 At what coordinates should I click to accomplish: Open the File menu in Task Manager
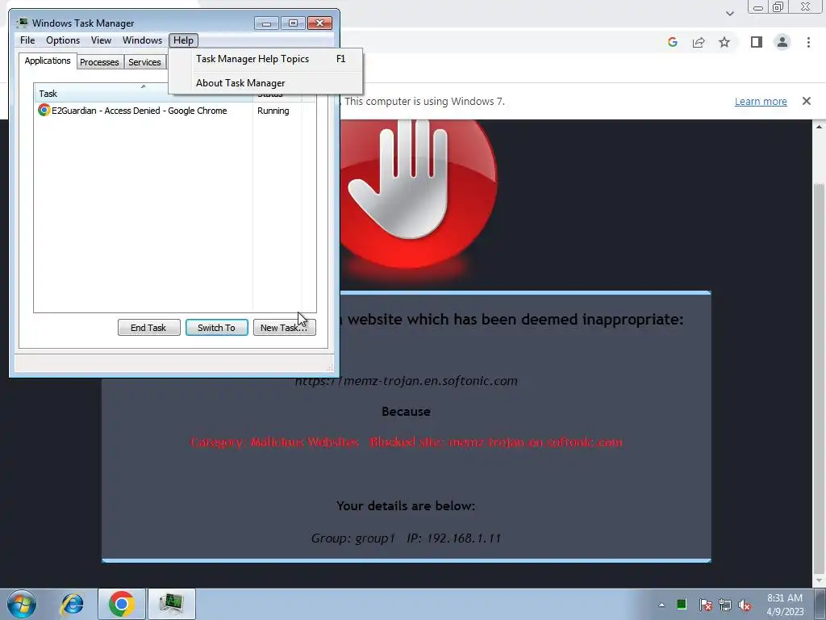(27, 40)
